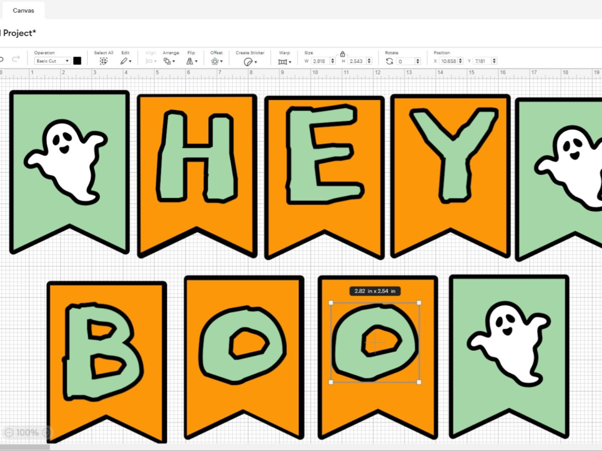Open the Edit pencil tool
602x451 pixels.
tap(124, 61)
